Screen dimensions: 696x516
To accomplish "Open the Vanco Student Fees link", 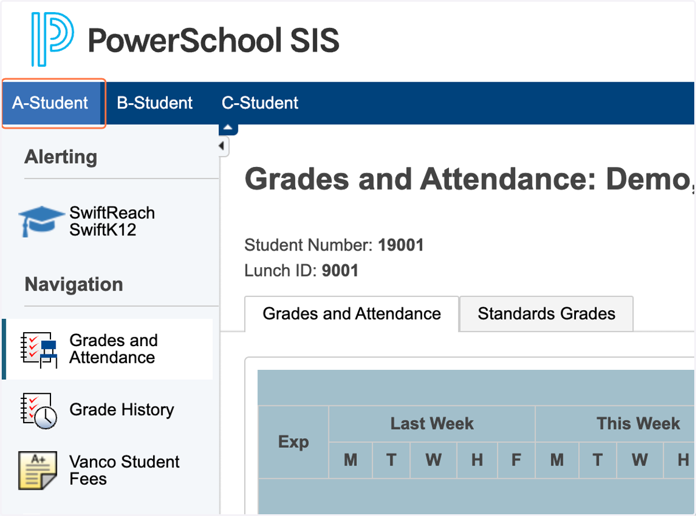I will (x=125, y=470).
